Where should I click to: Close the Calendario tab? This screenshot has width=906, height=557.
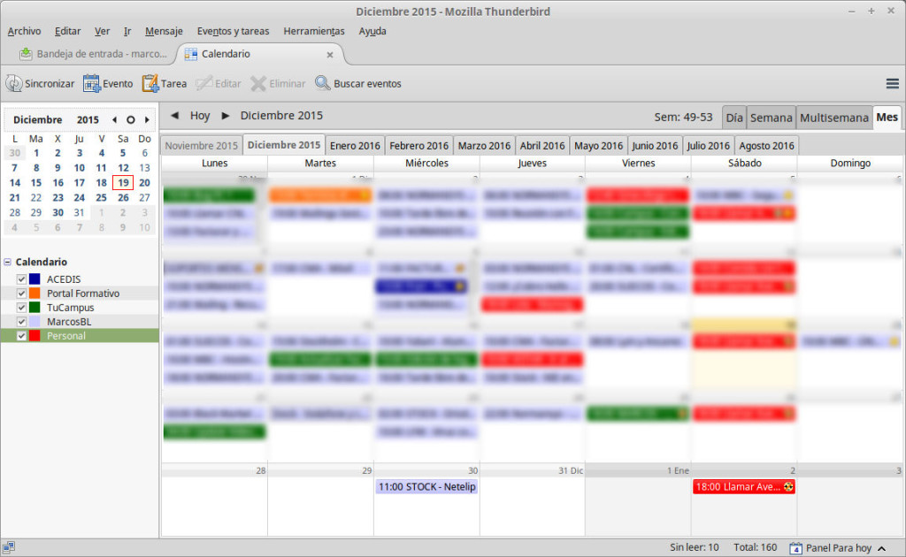click(x=330, y=54)
